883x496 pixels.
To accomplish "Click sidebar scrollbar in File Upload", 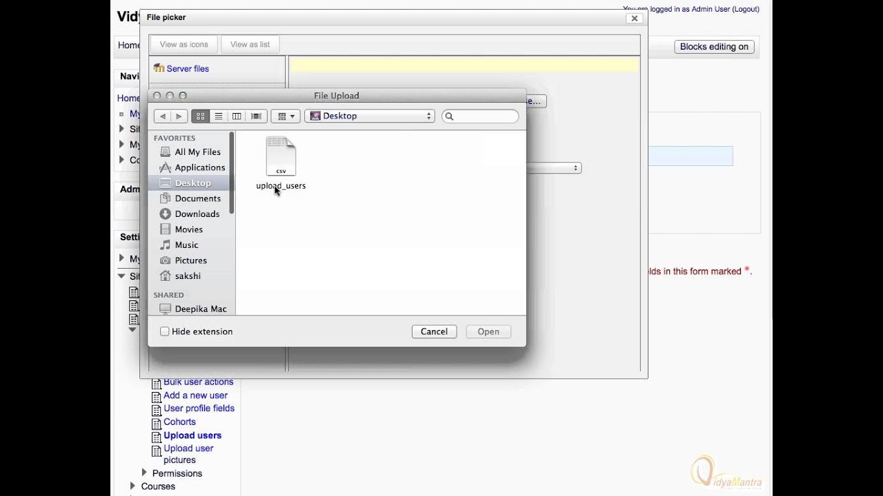I will pos(232,173).
